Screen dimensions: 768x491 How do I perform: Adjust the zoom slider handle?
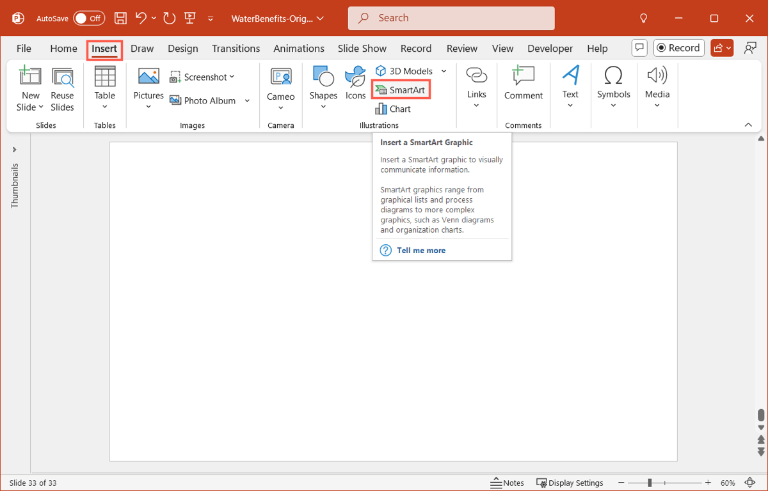point(650,483)
